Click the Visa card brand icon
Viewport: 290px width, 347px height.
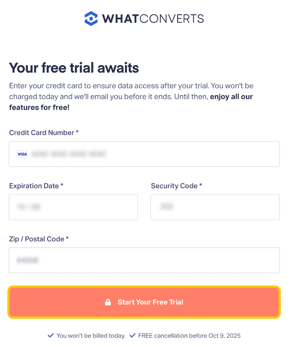pyautogui.click(x=22, y=154)
